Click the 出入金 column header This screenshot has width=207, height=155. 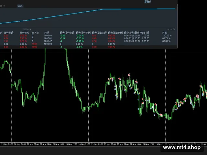(x=35, y=33)
